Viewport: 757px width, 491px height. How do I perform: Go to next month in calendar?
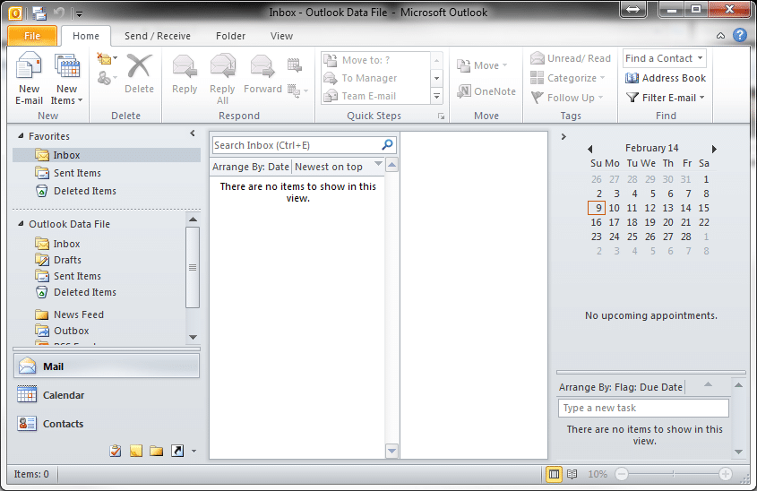pyautogui.click(x=714, y=149)
